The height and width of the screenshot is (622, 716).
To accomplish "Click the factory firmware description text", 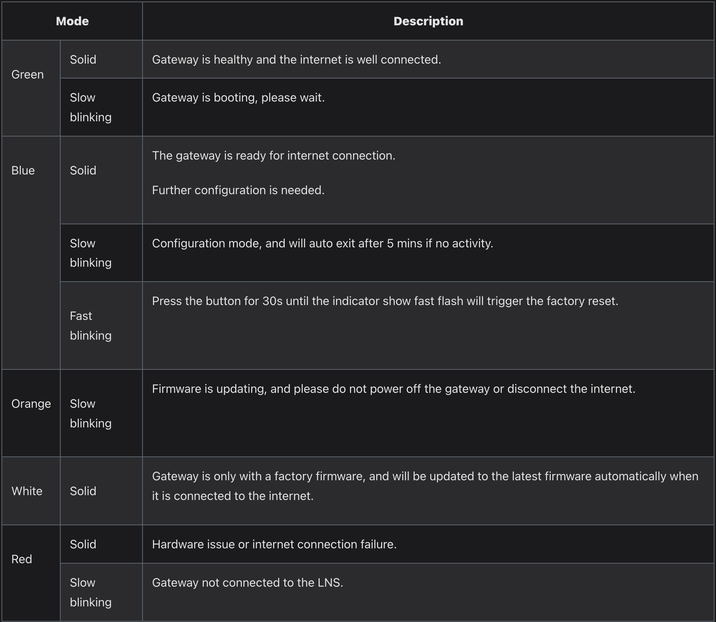I will click(425, 486).
